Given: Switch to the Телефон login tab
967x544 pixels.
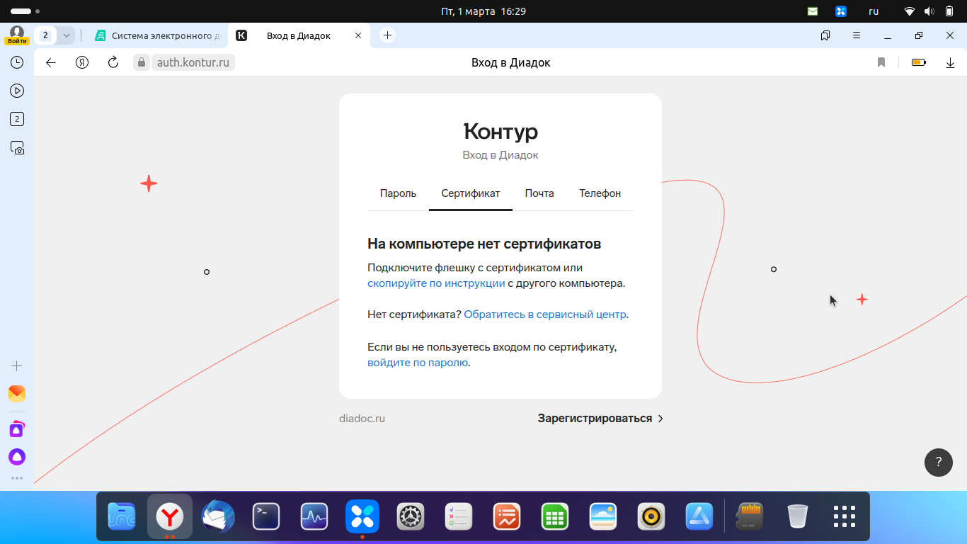Looking at the screenshot, I should (600, 193).
